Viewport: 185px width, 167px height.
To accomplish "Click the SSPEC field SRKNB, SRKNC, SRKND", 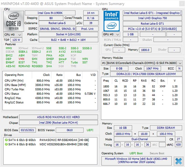I will 57,29.
